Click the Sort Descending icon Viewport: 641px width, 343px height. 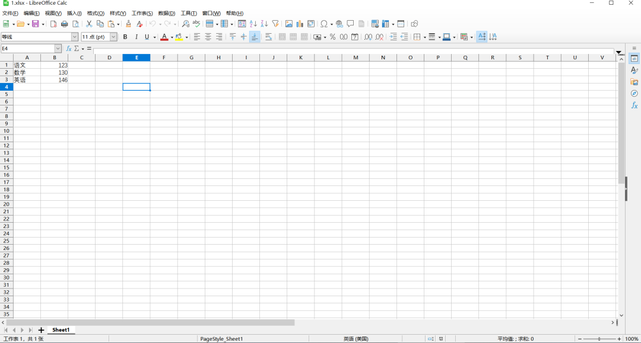point(264,24)
